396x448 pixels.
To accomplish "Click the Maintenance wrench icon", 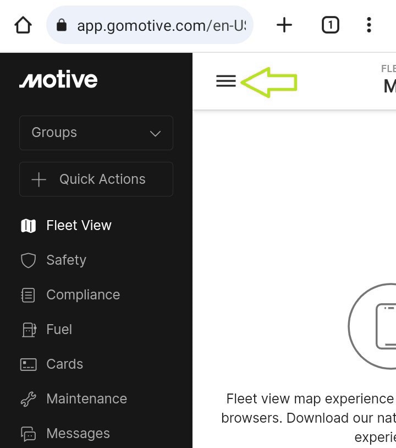I will point(28,399).
